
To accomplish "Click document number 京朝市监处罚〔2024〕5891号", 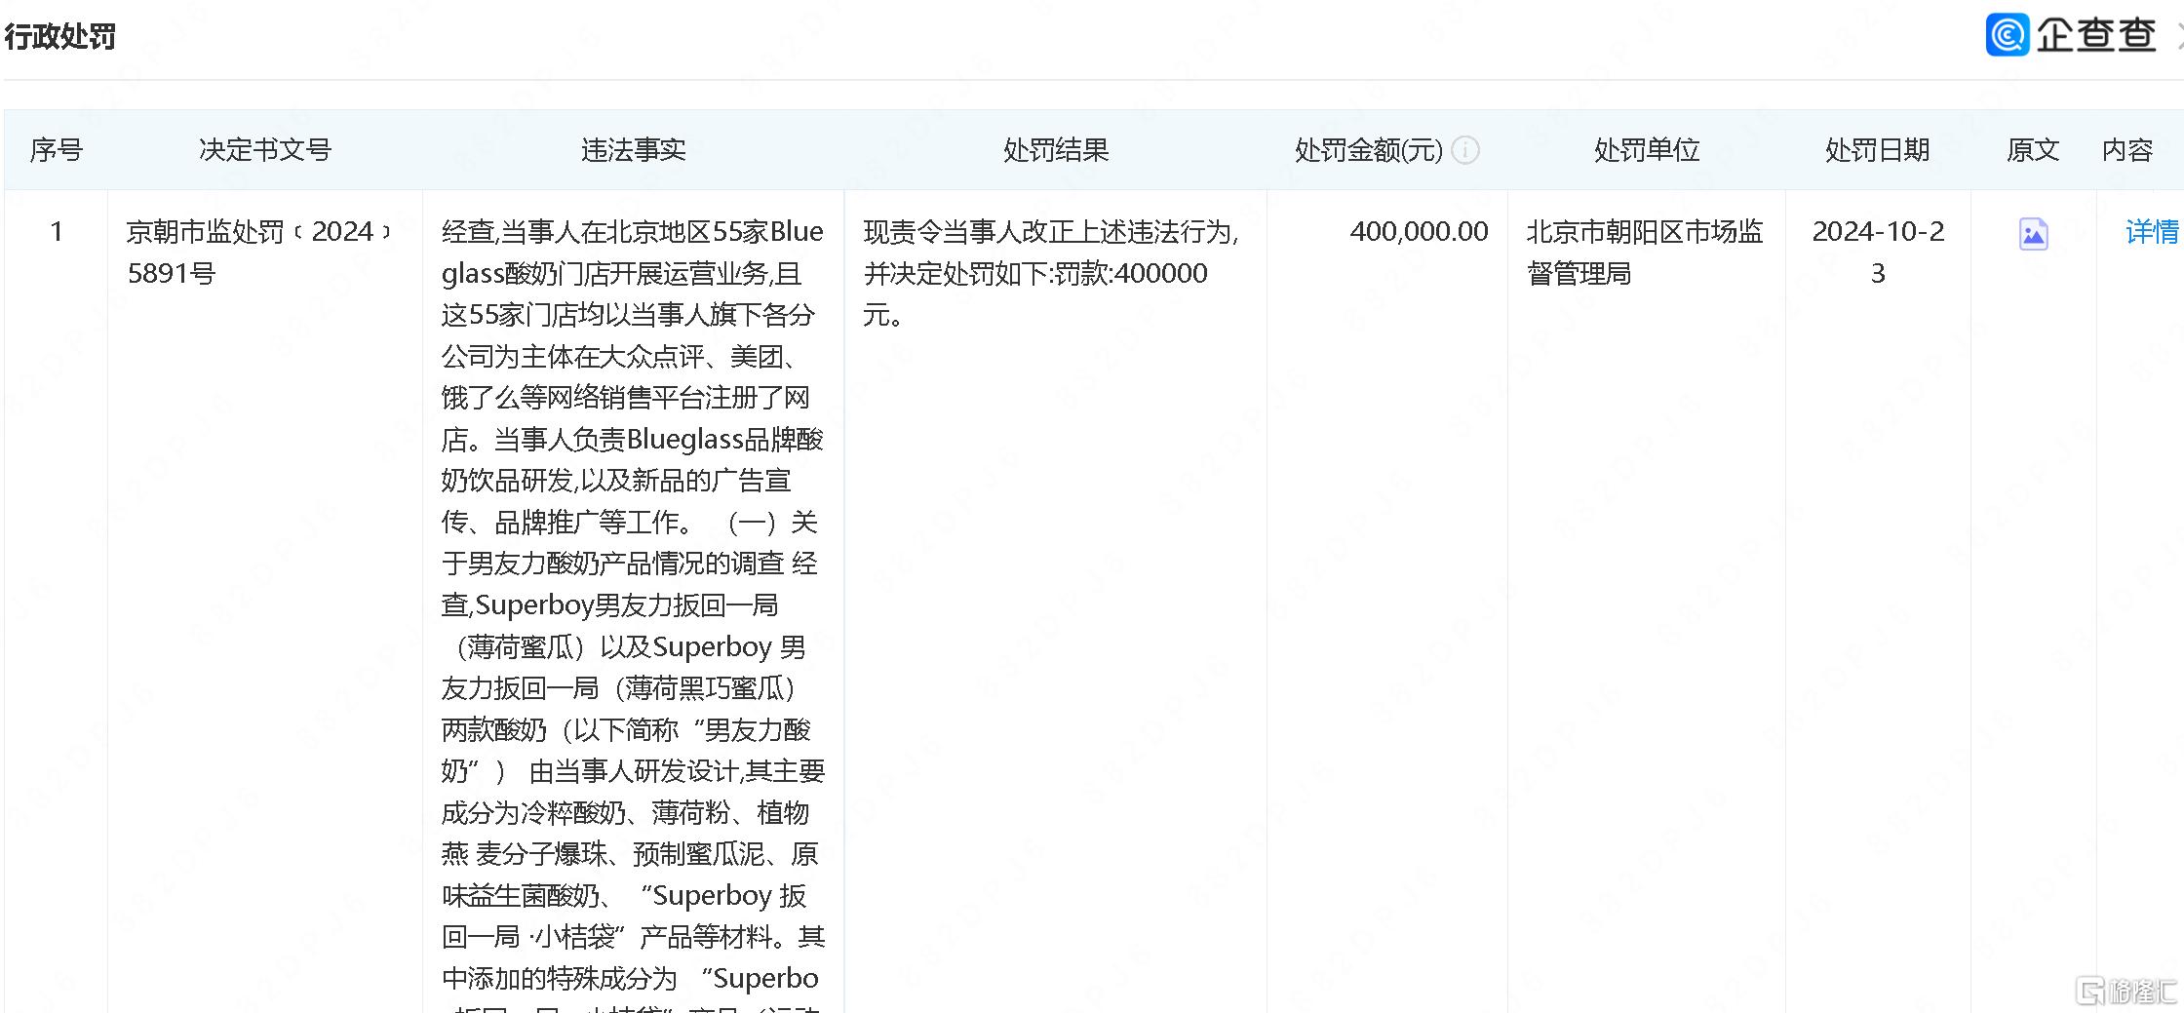I will pos(258,253).
